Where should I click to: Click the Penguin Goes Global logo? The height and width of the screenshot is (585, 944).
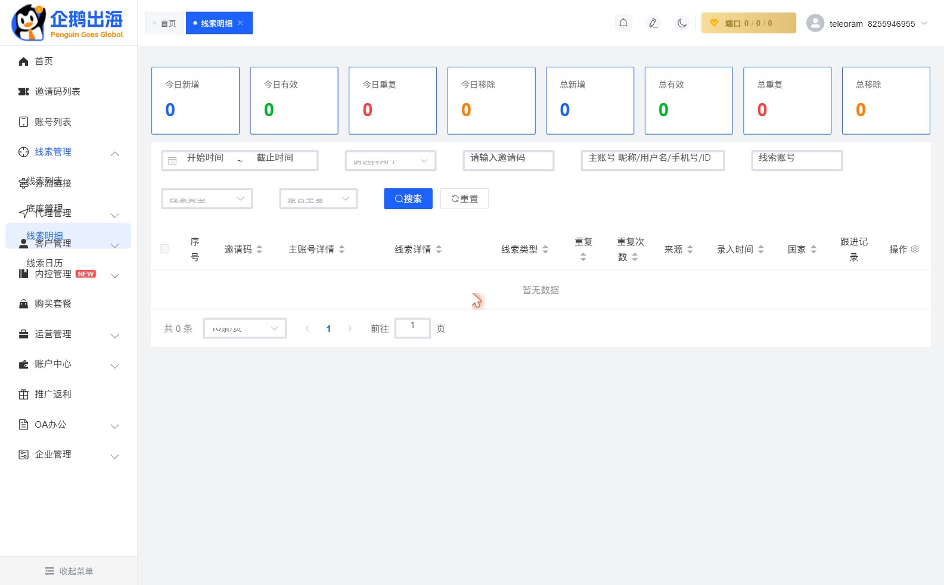point(68,23)
